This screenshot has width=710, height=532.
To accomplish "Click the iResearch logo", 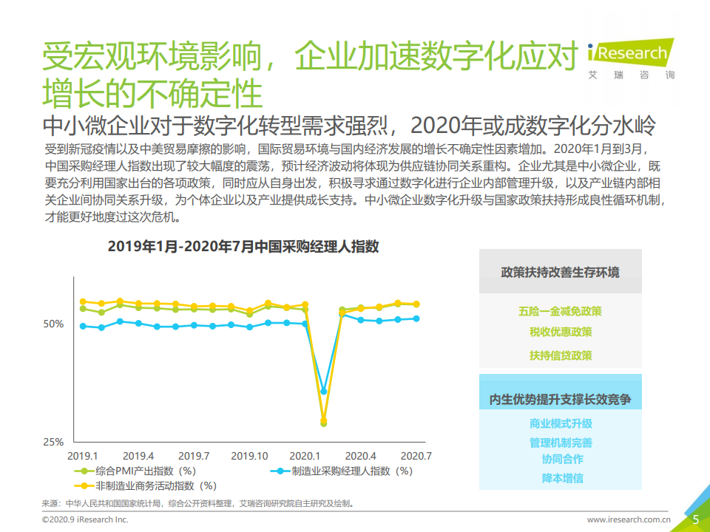I will 631,59.
